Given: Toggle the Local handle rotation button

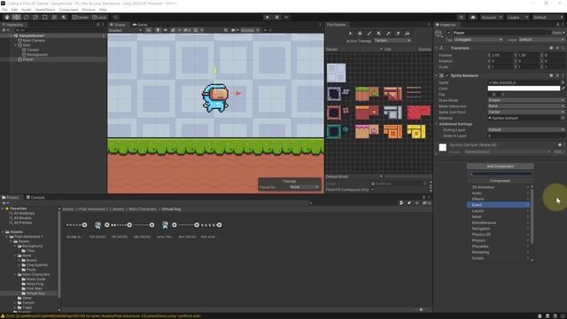Looking at the screenshot, I should pos(99,17).
